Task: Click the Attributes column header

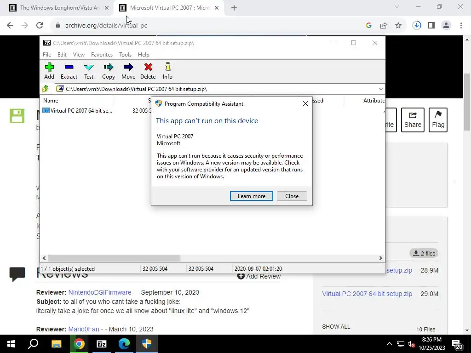Action: tap(373, 101)
